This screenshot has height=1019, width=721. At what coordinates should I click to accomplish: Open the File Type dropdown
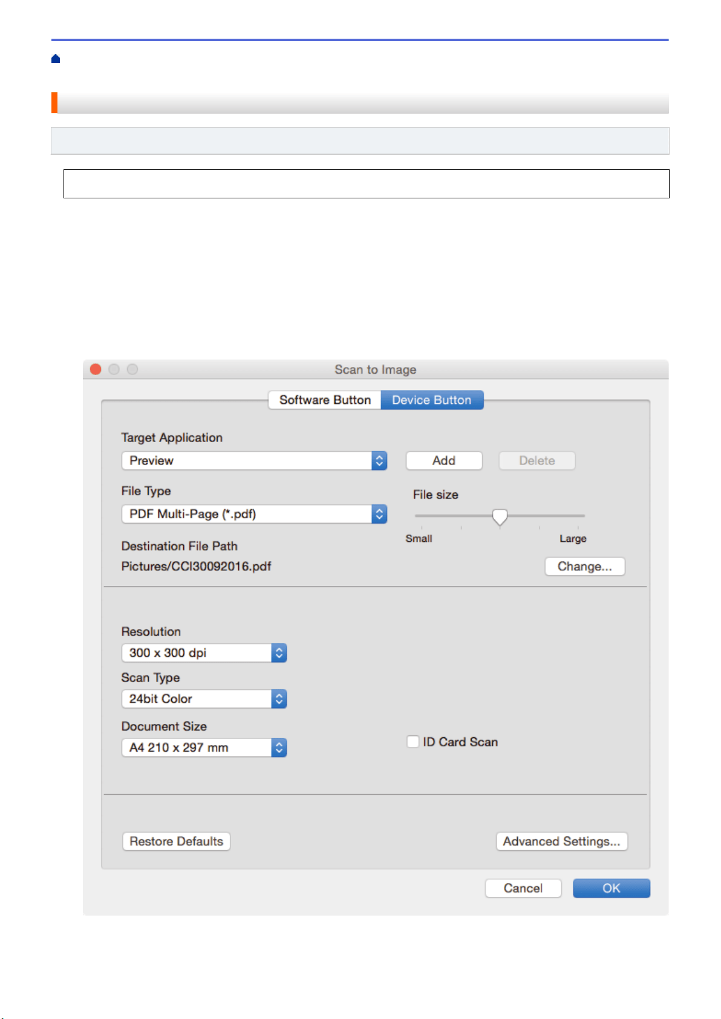[x=254, y=514]
